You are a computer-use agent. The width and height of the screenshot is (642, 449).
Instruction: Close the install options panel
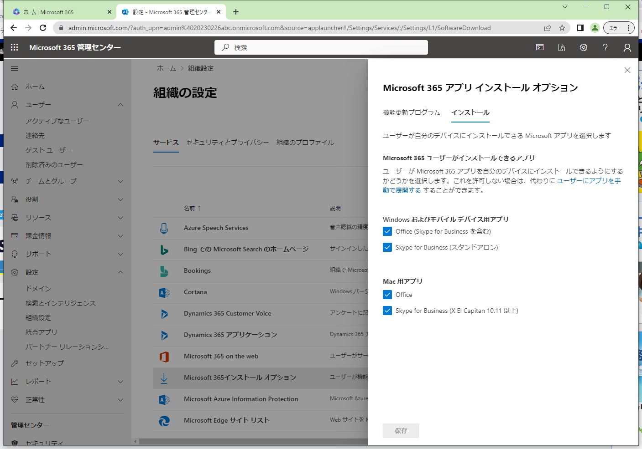coord(627,70)
